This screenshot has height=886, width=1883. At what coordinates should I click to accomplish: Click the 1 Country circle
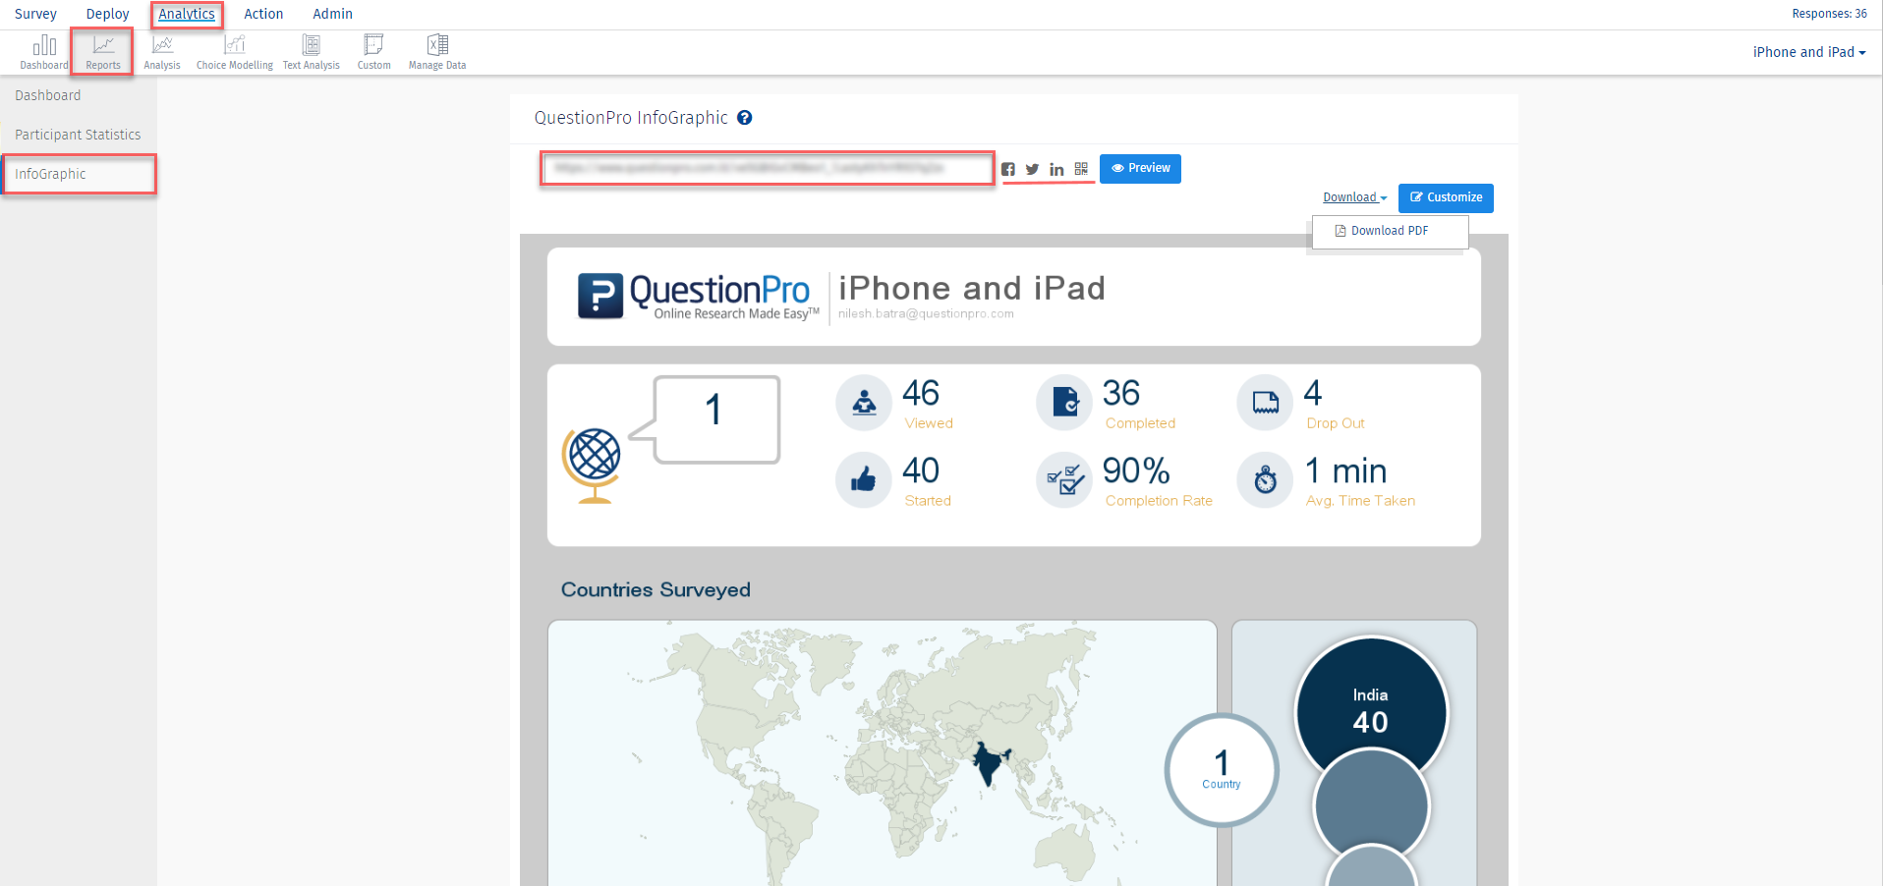[x=1222, y=769]
